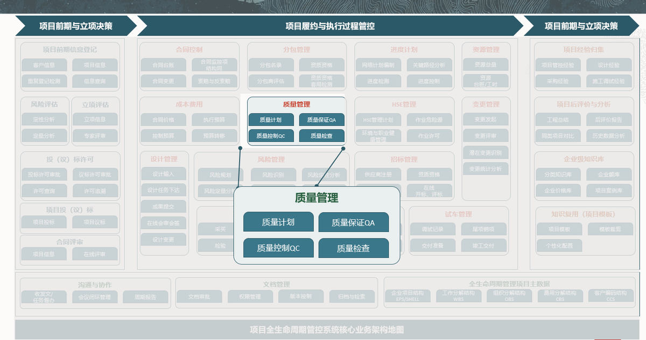Open 专家评审 under 立项评估
Image resolution: width=646 pixels, height=340 pixels.
pyautogui.click(x=95, y=136)
